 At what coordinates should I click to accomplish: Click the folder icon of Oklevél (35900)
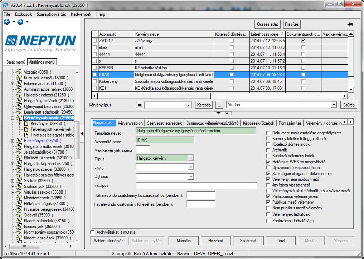click(x=19, y=215)
